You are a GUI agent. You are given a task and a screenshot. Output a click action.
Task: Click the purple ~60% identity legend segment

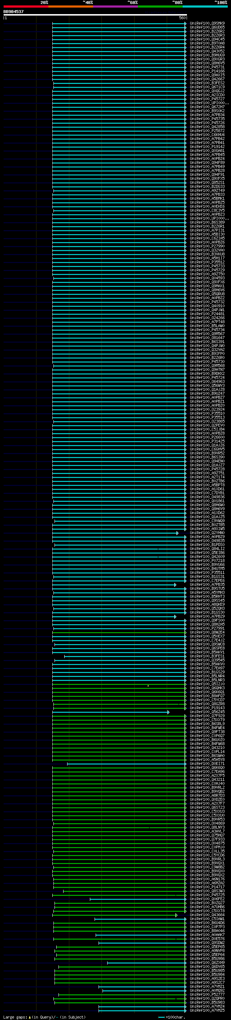[115, 7]
